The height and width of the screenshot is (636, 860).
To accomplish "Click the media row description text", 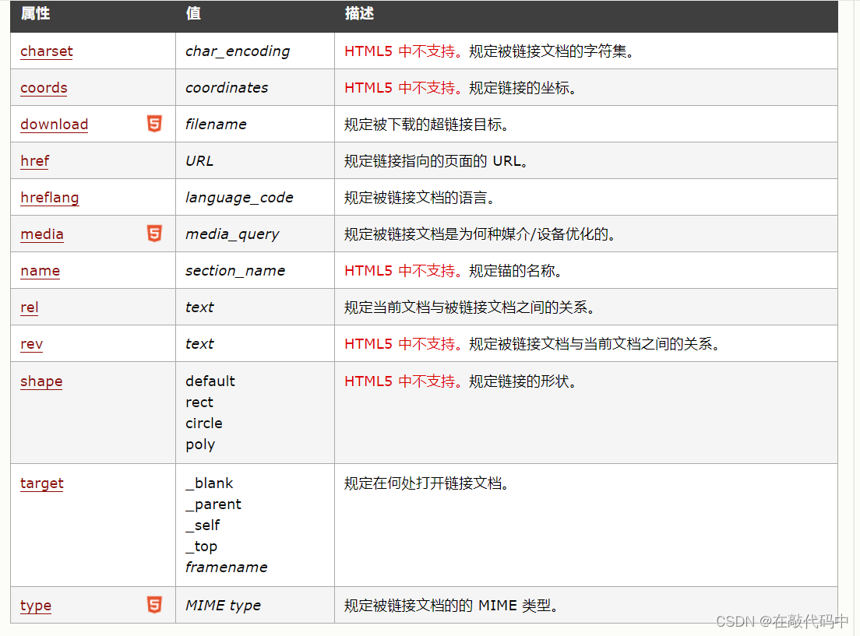I will [480, 234].
